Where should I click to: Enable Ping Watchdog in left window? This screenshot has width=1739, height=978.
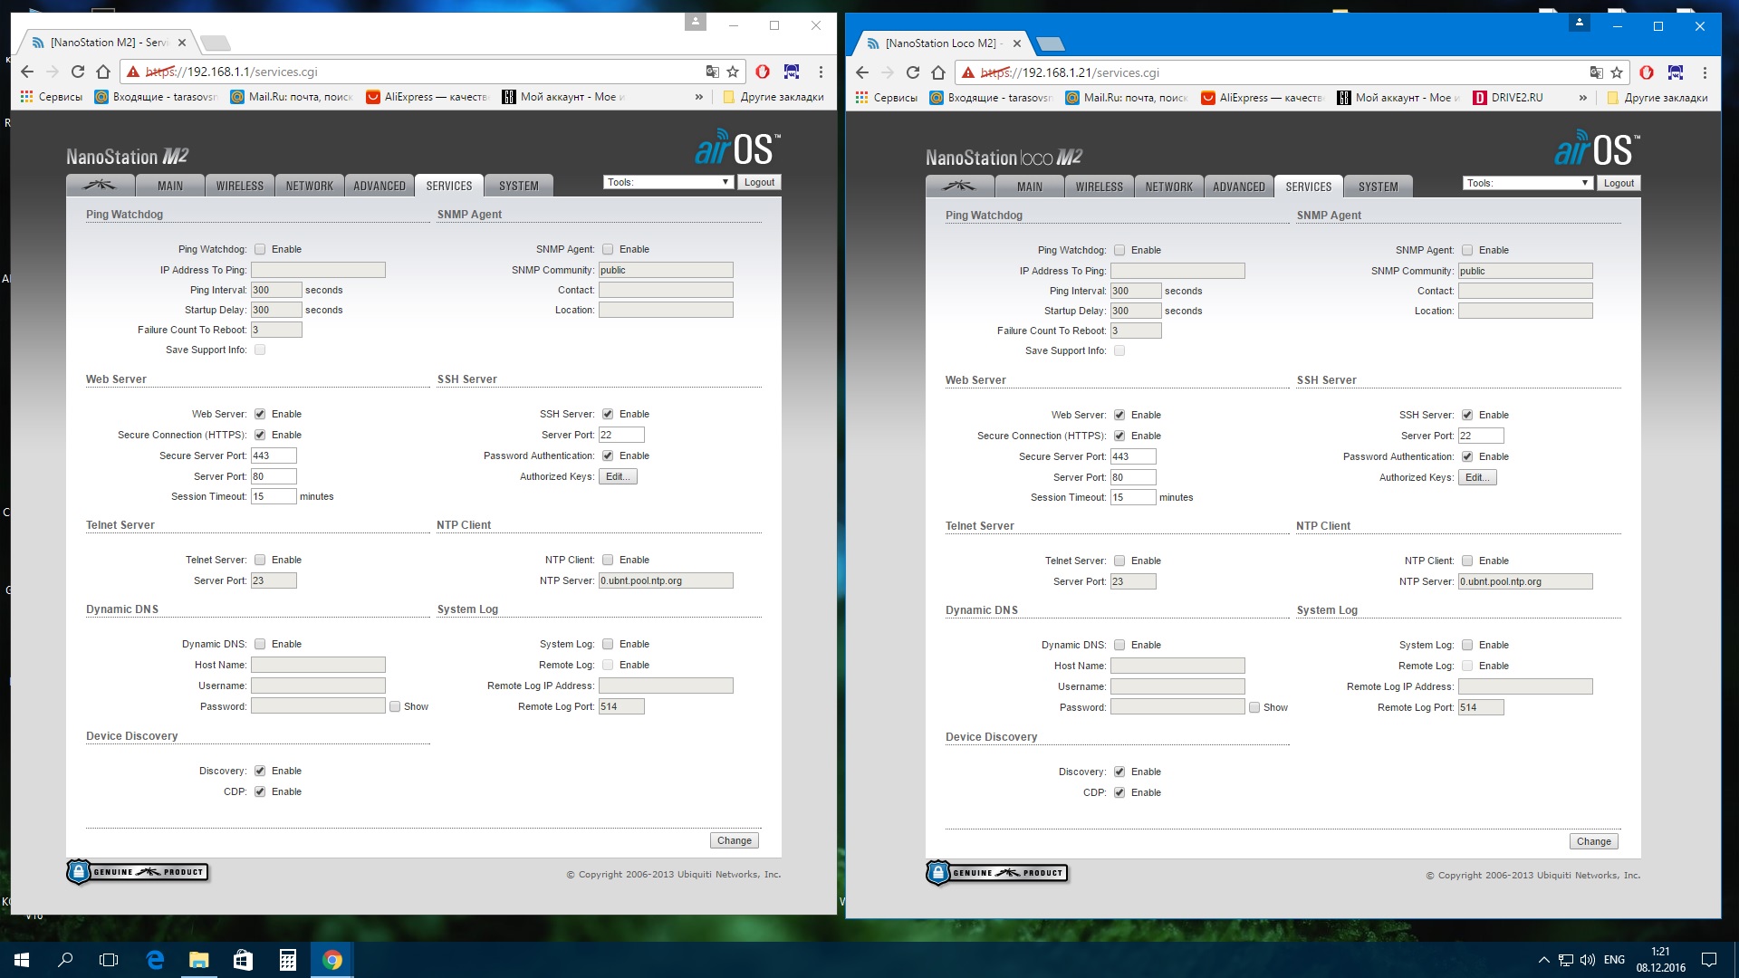(x=260, y=249)
